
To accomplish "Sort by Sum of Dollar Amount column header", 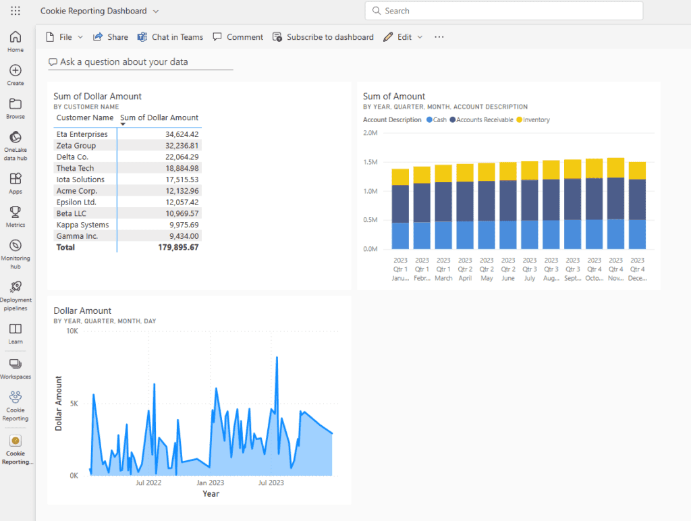I will point(159,117).
